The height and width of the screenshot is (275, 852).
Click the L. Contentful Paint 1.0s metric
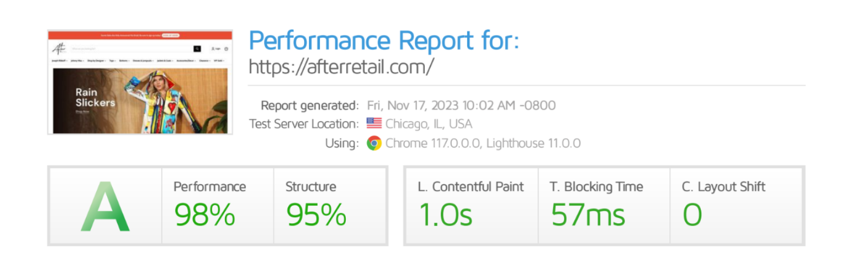click(x=472, y=206)
